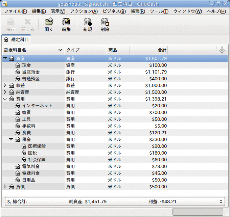Click the タイプ column header
The width and height of the screenshot is (230, 217).
(85, 50)
